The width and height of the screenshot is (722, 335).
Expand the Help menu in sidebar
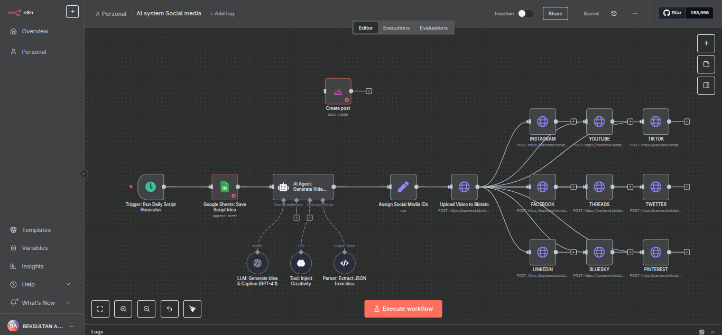tap(68, 284)
